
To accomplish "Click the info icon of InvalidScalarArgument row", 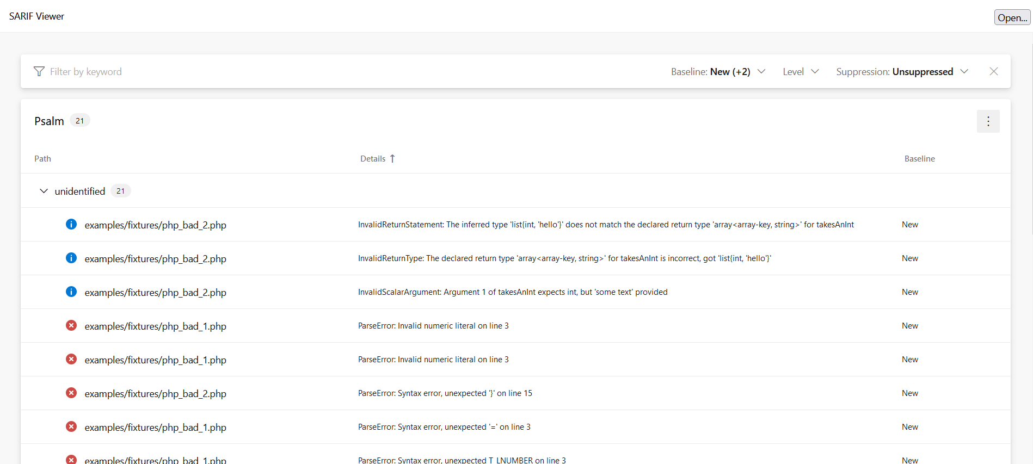I will 71,292.
